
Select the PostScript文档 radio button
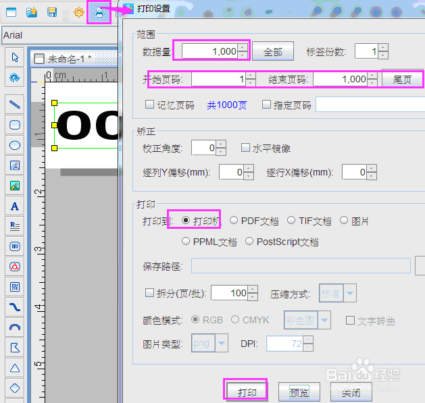coord(249,241)
